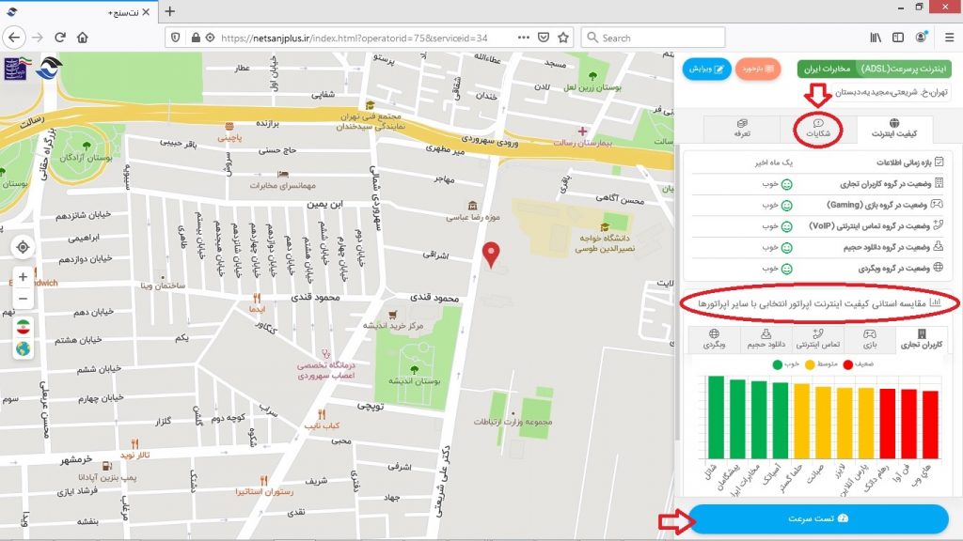Click the پمپ بنزین آپادانا gas station icon
This screenshot has width=963, height=541.
[x=107, y=466]
